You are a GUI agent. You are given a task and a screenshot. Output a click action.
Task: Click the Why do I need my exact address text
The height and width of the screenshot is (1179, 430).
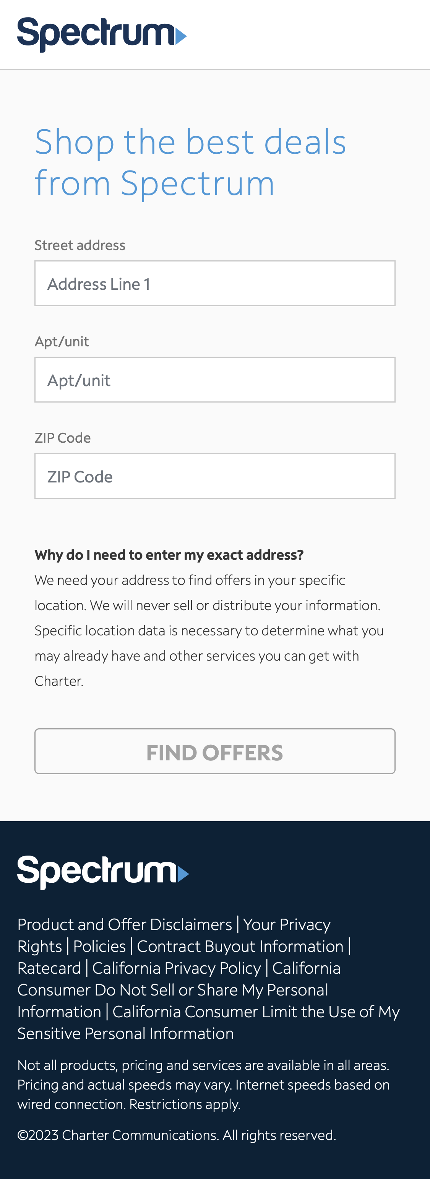click(169, 555)
